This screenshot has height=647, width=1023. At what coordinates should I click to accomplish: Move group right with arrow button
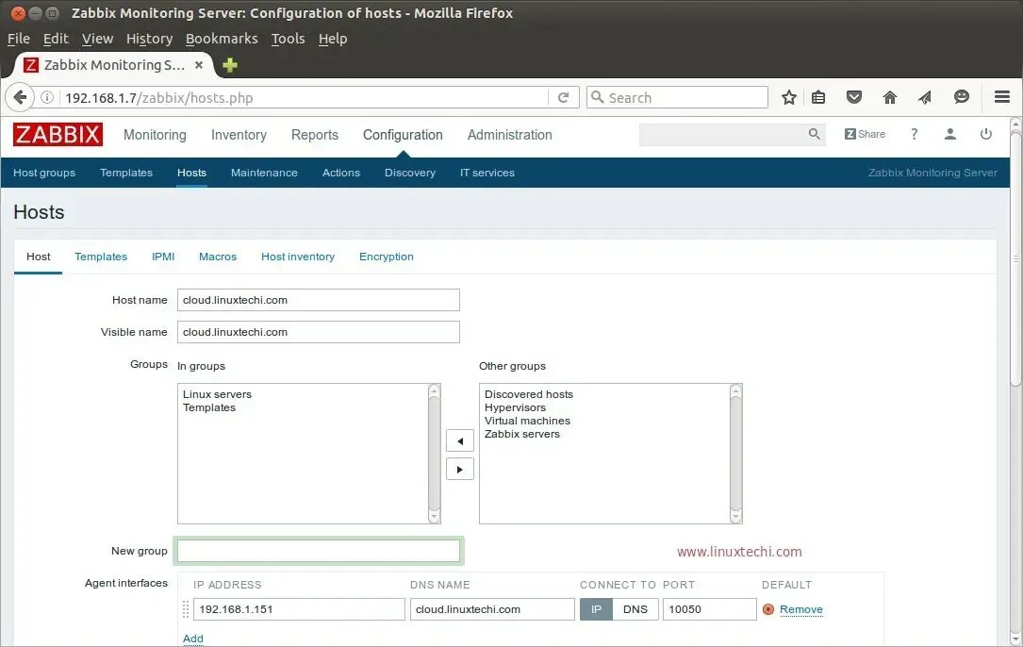(460, 470)
